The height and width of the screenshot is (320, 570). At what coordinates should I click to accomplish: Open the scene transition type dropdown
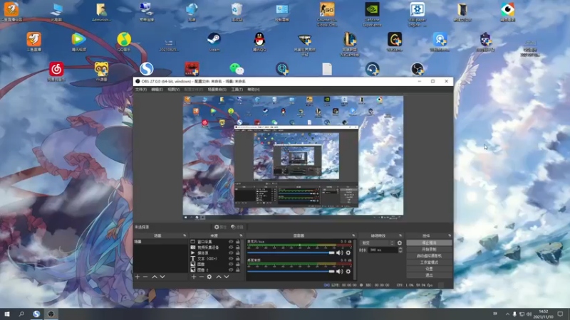click(x=377, y=243)
